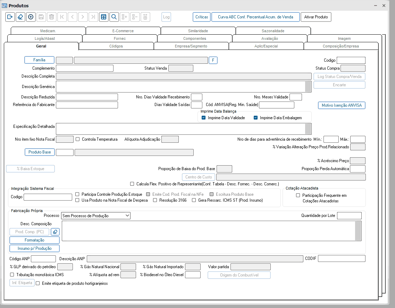
Task: Click the Descrição Reduzida input field
Action: point(87,97)
